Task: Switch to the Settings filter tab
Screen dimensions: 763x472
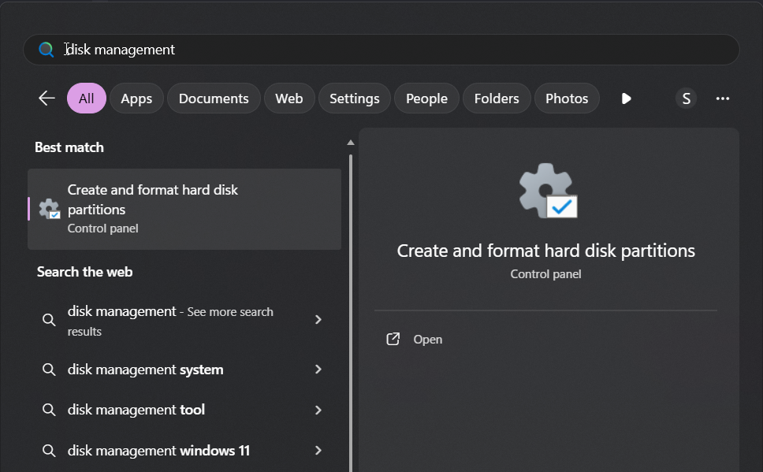Action: [354, 98]
